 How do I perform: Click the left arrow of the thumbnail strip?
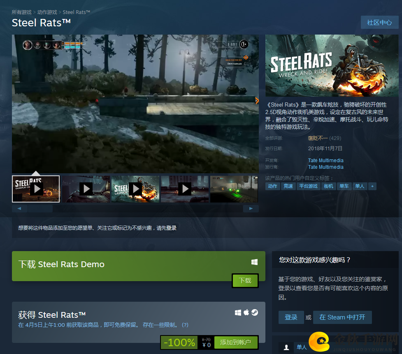pos(19,209)
